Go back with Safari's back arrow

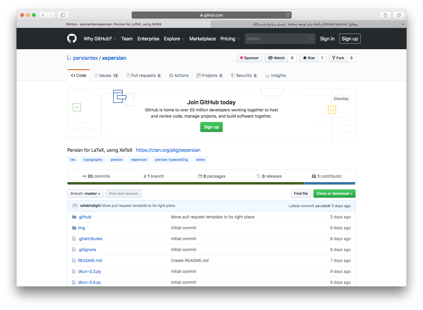43,15
